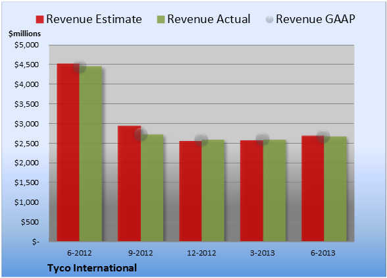The image size is (387, 278).
Task: Click the '12-2012' quarter label
Action: 201,253
